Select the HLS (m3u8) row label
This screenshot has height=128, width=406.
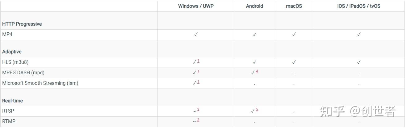[x=15, y=62]
